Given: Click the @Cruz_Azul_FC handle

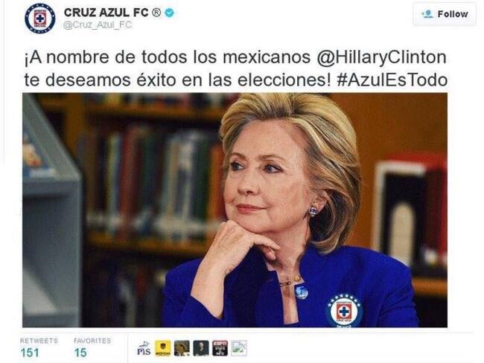Looking at the screenshot, I should [98, 25].
